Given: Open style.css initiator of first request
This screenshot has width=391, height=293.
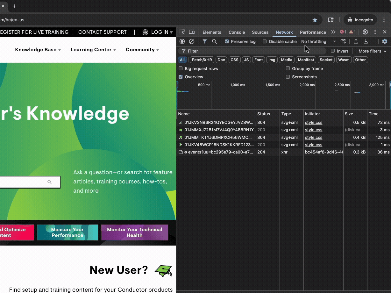Looking at the screenshot, I should (x=314, y=122).
